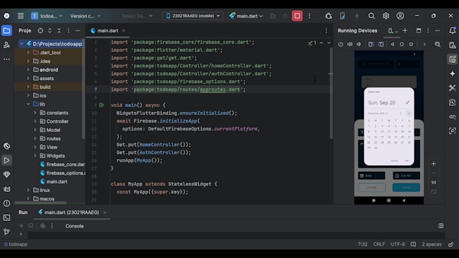
Task: Hide the Project panel with minimize dash
Action: pyautogui.click(x=78, y=30)
